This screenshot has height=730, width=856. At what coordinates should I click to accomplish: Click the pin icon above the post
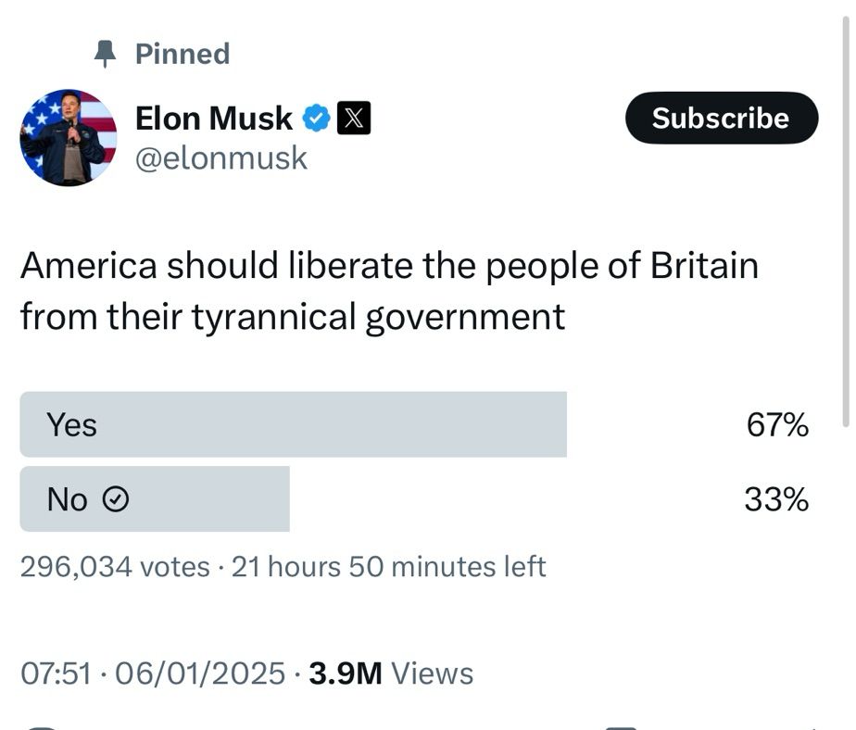pyautogui.click(x=105, y=55)
